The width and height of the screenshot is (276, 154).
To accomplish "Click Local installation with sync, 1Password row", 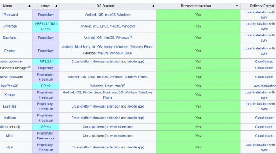I will (x=260, y=15).
